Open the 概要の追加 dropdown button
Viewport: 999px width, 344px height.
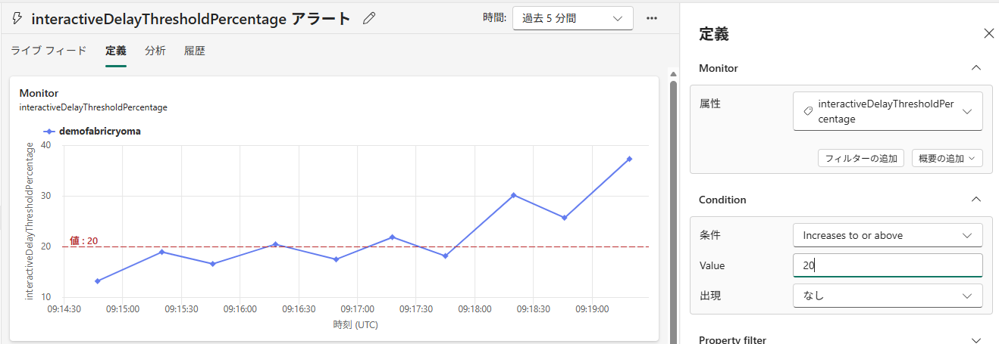[x=947, y=158]
